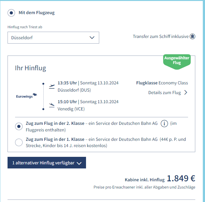Screen dimensions: 205x202
Task: Click the green Ausgewählter Flug badge
Action: point(177,61)
